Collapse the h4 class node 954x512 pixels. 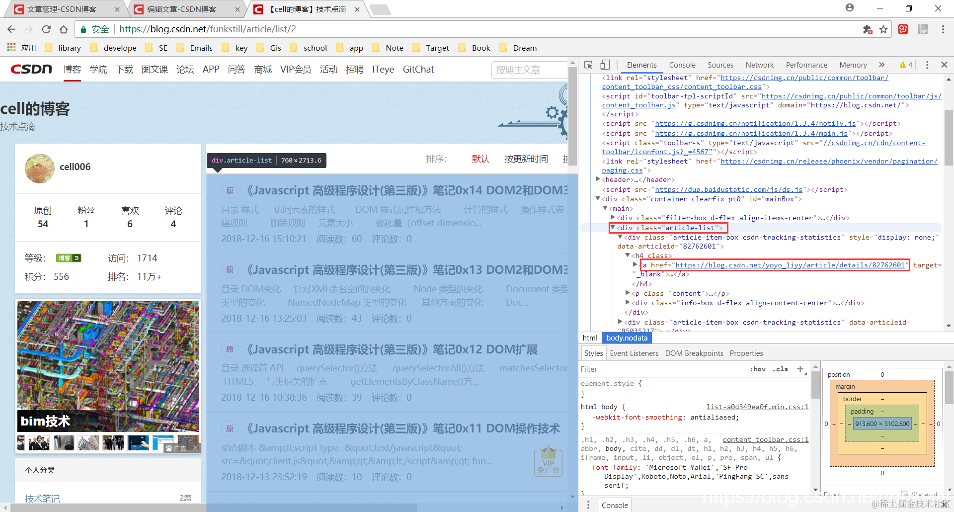628,255
